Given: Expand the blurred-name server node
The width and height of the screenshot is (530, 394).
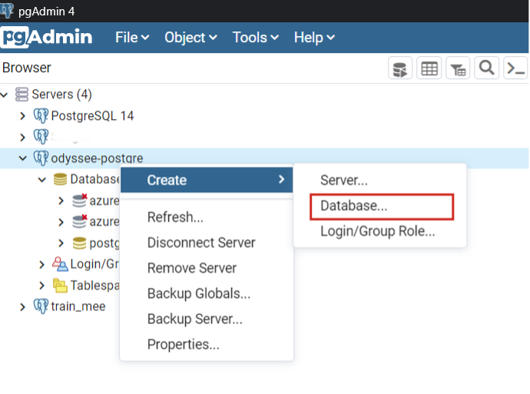Looking at the screenshot, I should click(22, 137).
